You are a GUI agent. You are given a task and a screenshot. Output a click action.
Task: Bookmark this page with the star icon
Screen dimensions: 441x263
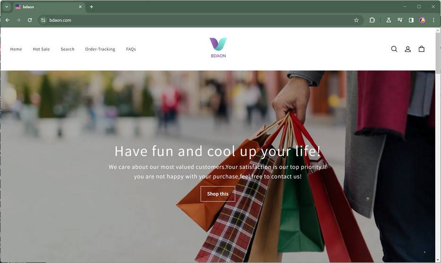356,20
